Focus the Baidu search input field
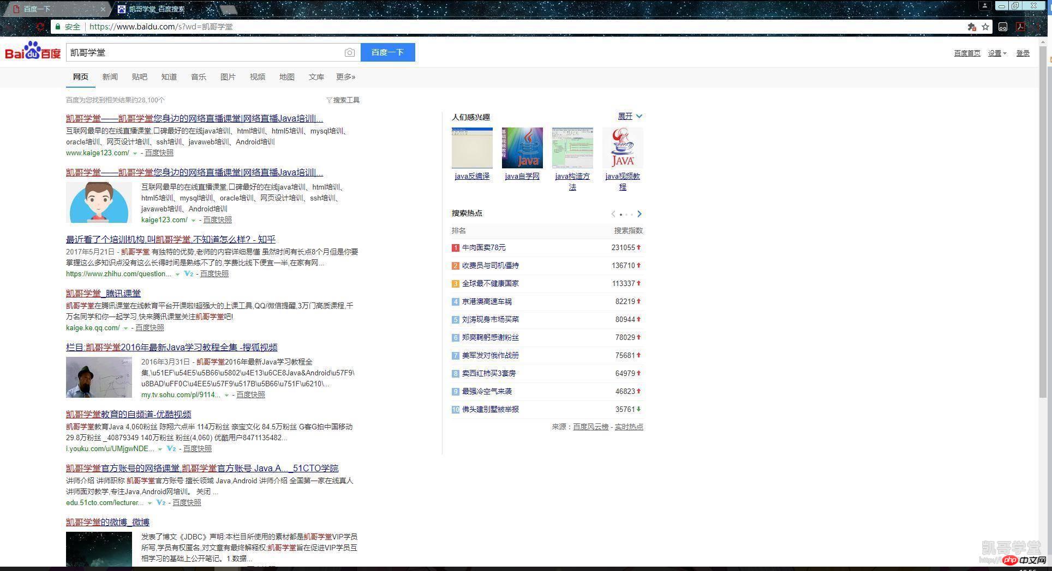The width and height of the screenshot is (1052, 571). point(205,52)
